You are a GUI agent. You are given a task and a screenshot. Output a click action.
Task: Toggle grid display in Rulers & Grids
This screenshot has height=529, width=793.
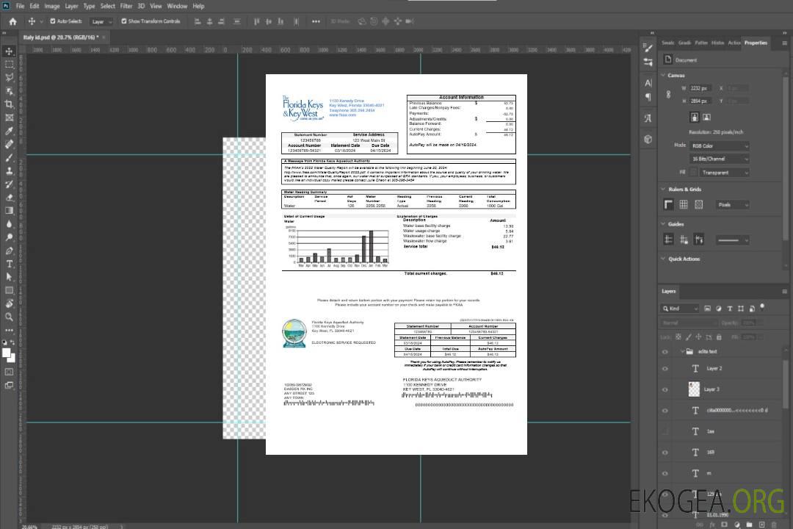point(684,204)
